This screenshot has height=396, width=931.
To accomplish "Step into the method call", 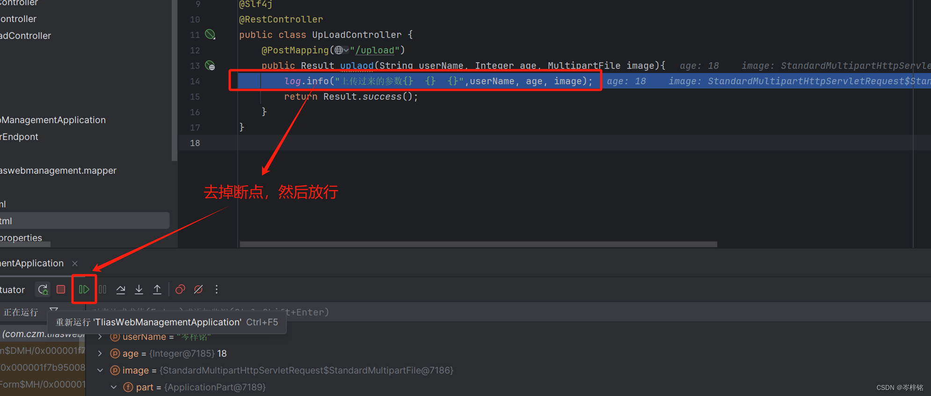I will pyautogui.click(x=139, y=289).
